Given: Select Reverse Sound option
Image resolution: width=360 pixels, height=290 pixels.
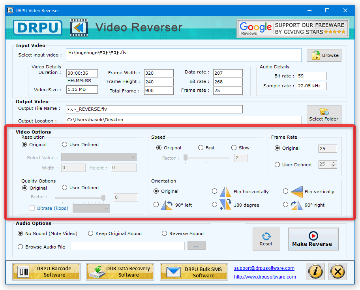Looking at the screenshot, I should pos(164,234).
